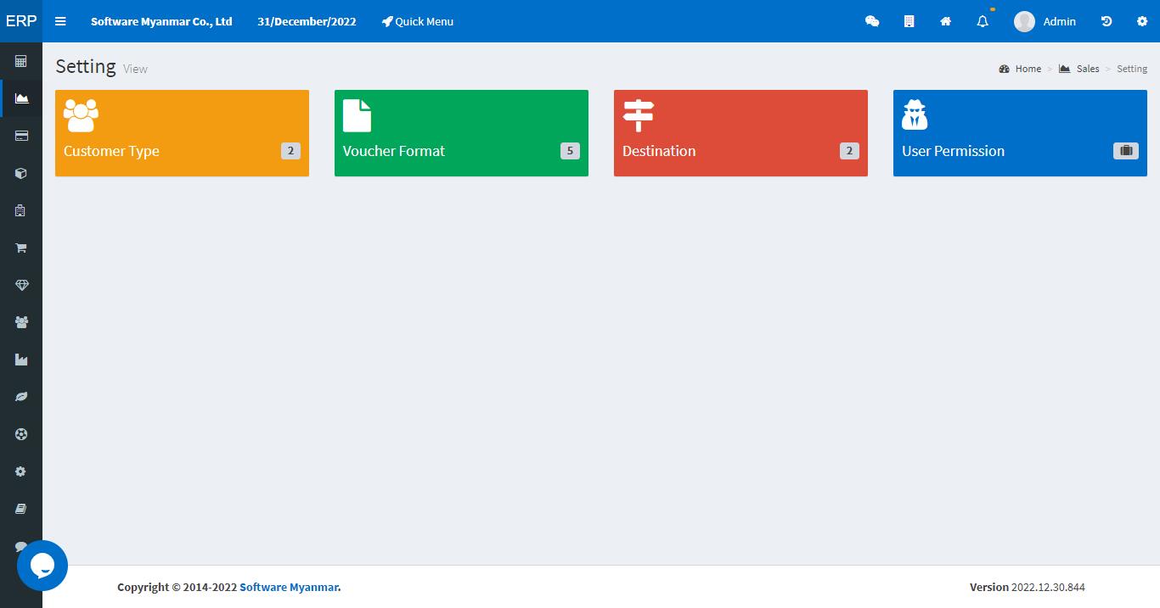Viewport: 1160px width, 608px height.
Task: Click the date 31/December/2022
Action: pyautogui.click(x=307, y=21)
